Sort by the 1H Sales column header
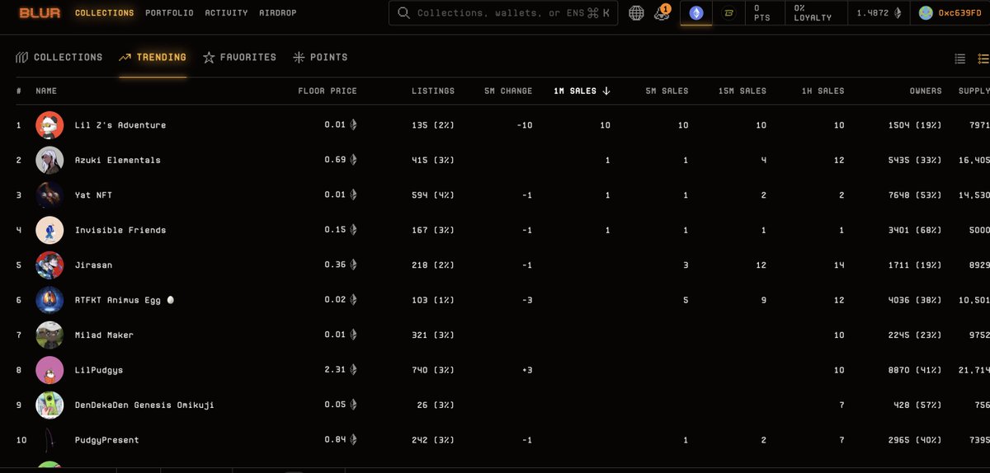Image resolution: width=990 pixels, height=473 pixels. [x=823, y=91]
